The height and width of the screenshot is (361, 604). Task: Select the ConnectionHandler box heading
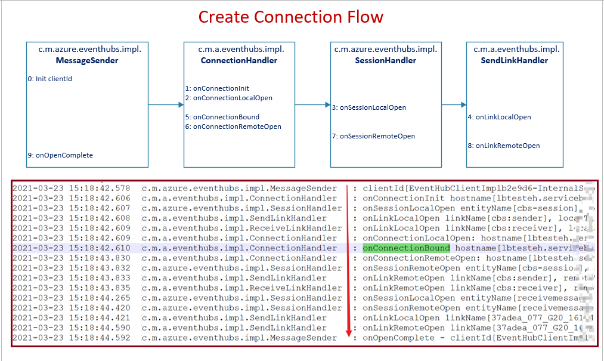coord(238,60)
